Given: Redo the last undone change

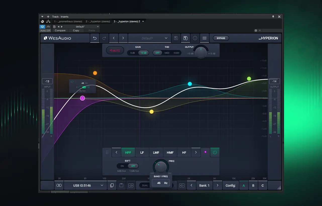Looking at the screenshot, I should click(x=104, y=38).
